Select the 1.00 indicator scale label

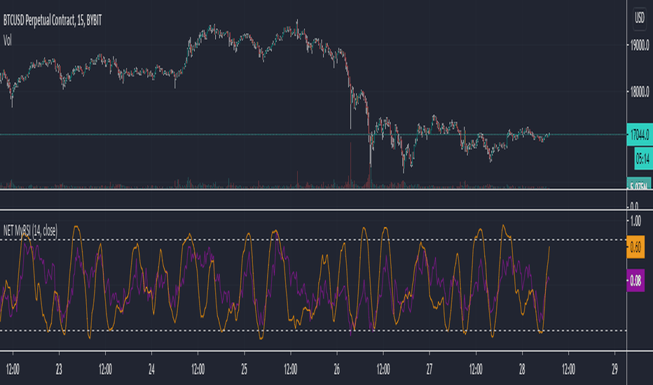(635, 221)
